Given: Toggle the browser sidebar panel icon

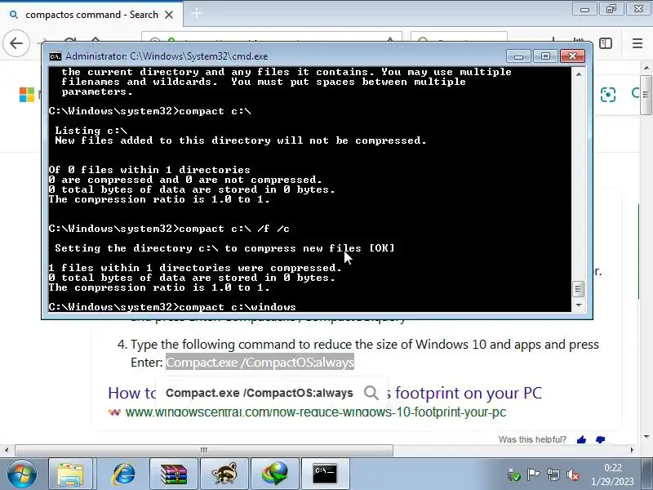Looking at the screenshot, I should (x=606, y=43).
